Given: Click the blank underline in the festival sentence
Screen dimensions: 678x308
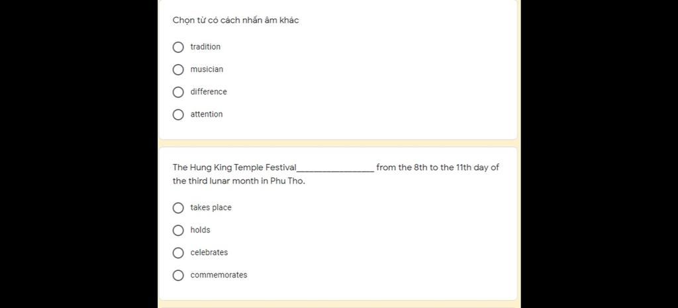Looking at the screenshot, I should (x=336, y=169).
